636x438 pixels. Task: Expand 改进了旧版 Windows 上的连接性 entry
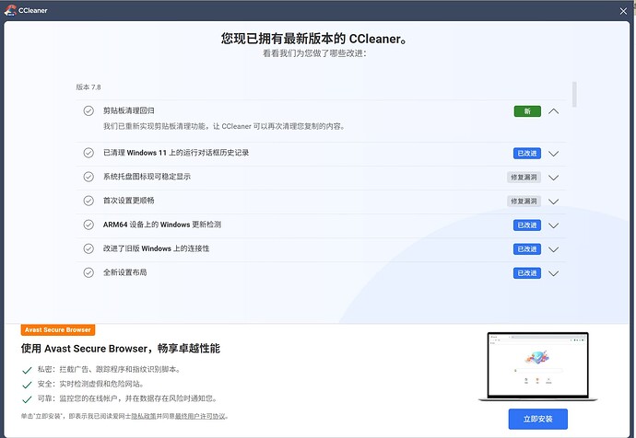click(x=553, y=249)
